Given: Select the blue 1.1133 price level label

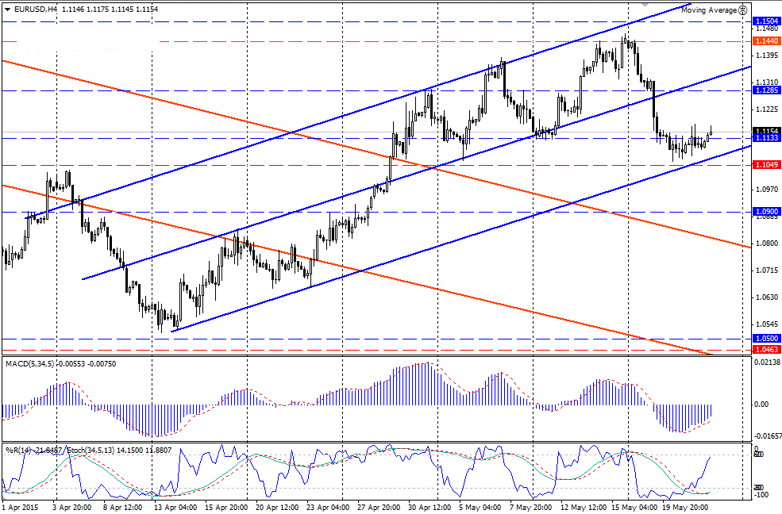Looking at the screenshot, I should click(767, 138).
